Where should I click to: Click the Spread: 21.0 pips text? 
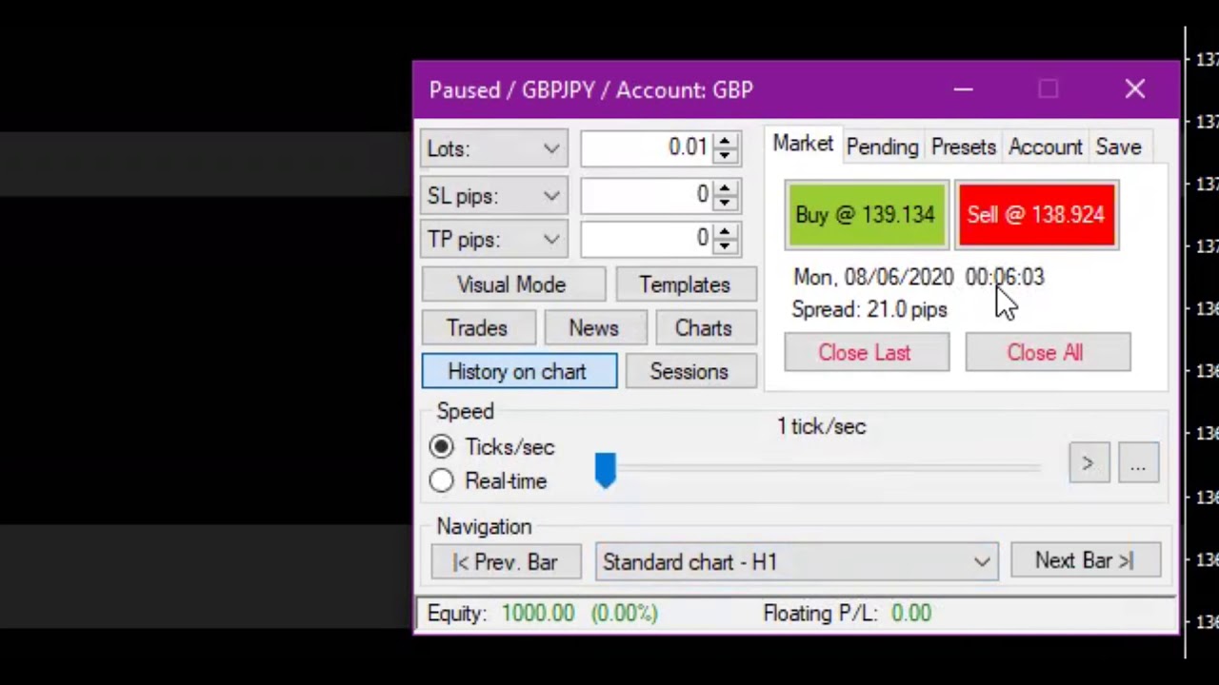(869, 309)
